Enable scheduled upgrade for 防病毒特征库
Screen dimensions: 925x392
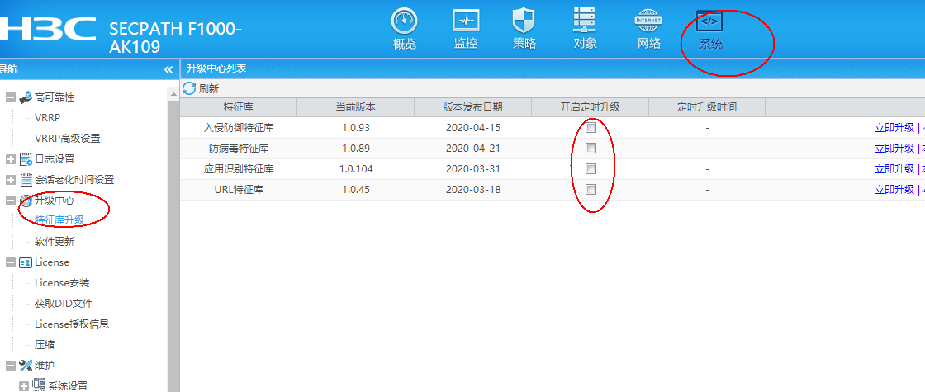pyautogui.click(x=591, y=148)
